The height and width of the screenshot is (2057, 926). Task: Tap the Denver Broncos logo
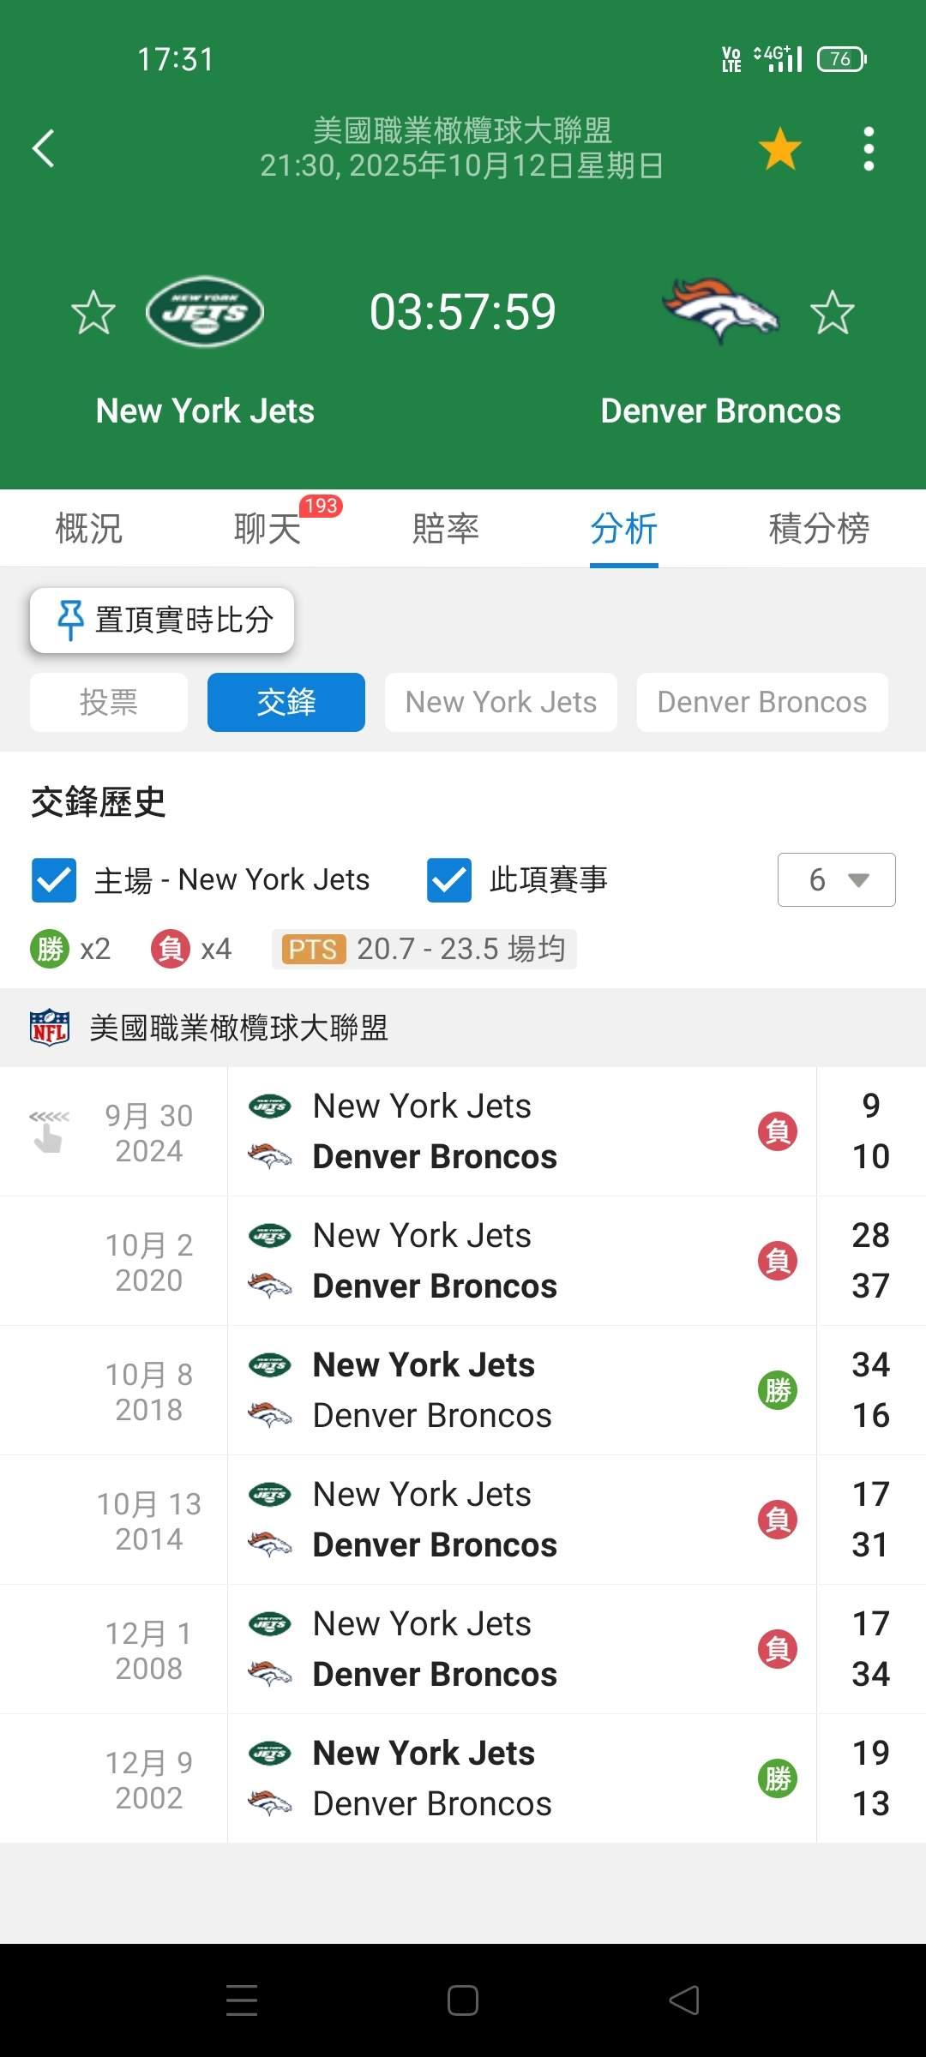(720, 310)
